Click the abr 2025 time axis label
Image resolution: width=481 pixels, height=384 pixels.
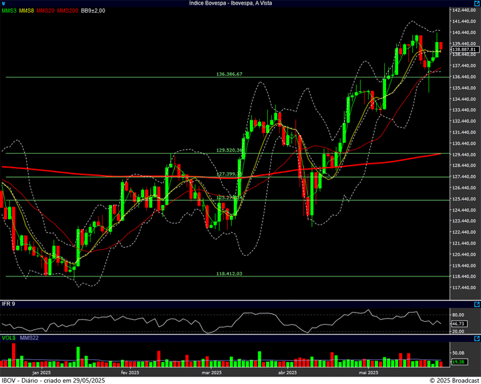point(287,373)
